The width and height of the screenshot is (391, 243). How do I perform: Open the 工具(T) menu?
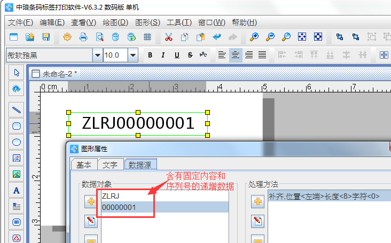(179, 22)
